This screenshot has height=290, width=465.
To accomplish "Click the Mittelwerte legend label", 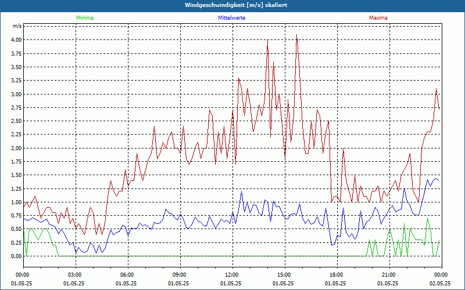I will pos(231,18).
